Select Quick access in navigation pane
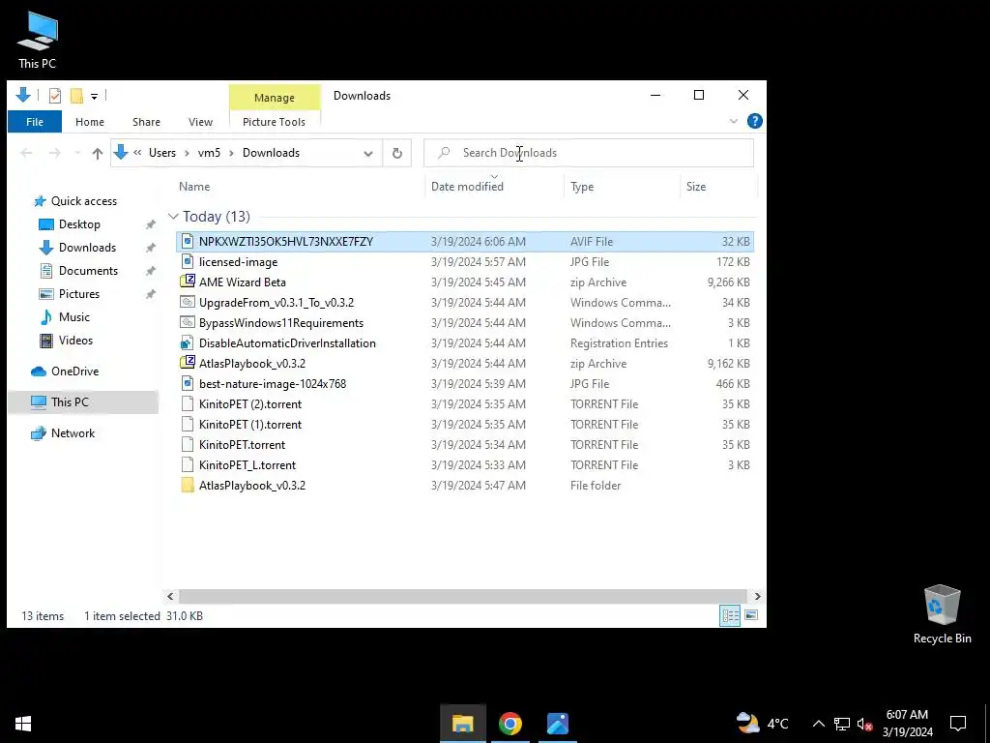Screen dimensions: 990x743 tap(83, 201)
